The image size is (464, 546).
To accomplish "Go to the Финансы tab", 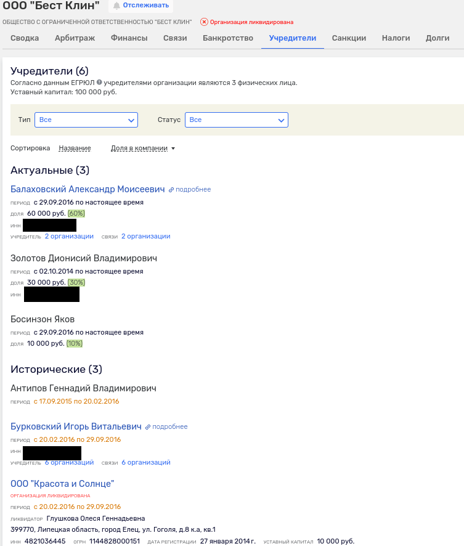I will pos(129,38).
